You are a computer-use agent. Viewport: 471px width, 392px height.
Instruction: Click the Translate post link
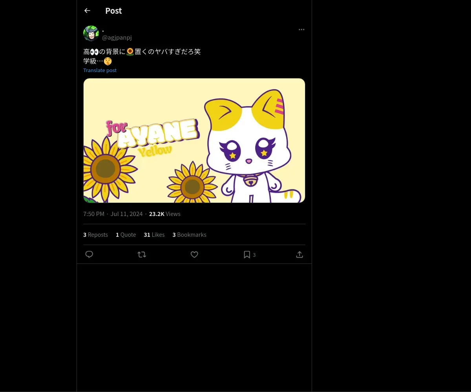(100, 71)
